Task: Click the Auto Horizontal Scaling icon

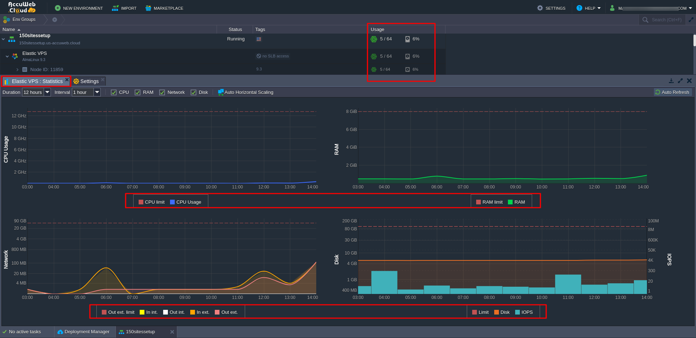Action: 221,92
